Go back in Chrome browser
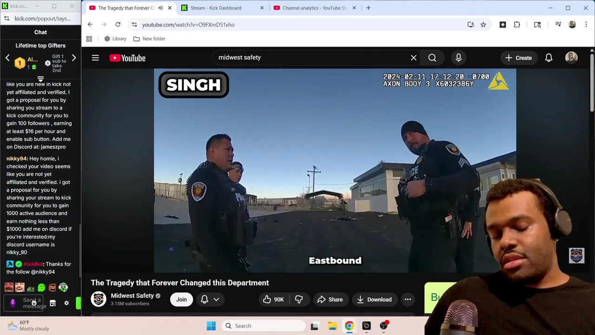Viewport: 595px width, 335px height. click(90, 25)
